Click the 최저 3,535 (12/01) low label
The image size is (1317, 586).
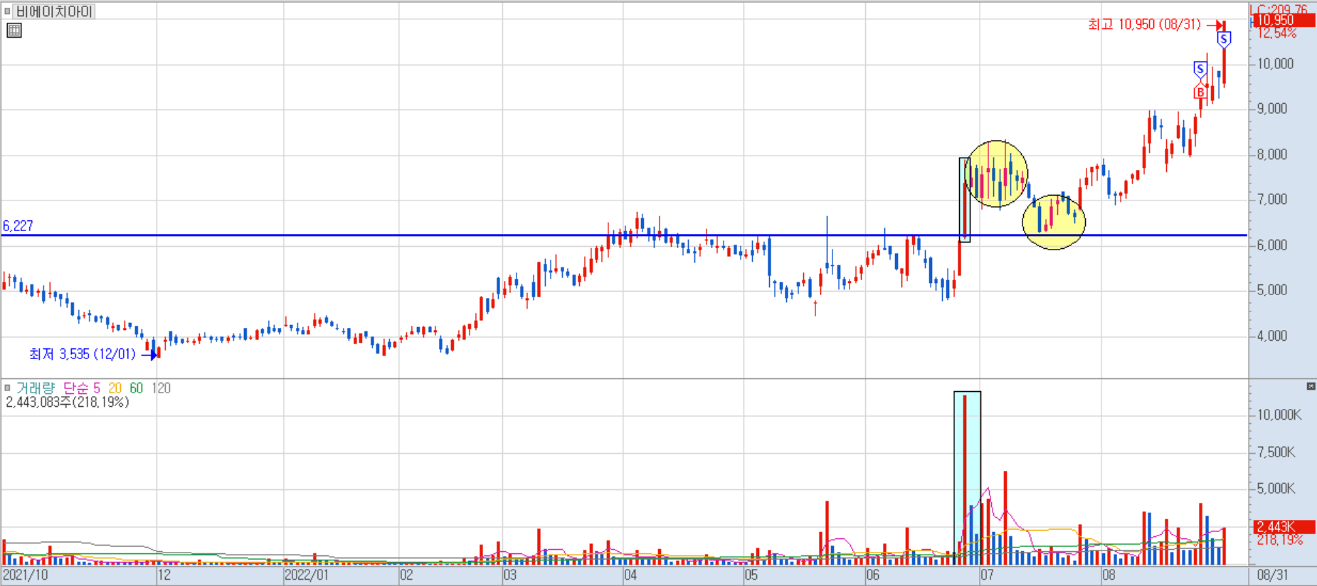[x=83, y=354]
